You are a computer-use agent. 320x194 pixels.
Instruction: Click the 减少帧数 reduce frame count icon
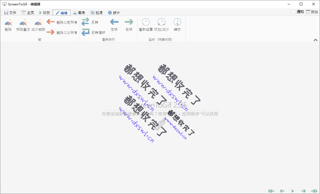click(x=38, y=22)
